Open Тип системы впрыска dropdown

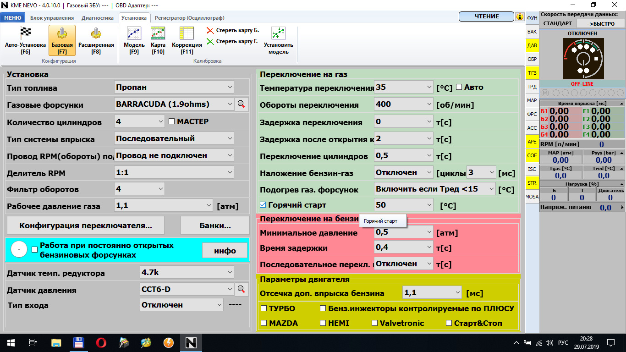coord(174,138)
